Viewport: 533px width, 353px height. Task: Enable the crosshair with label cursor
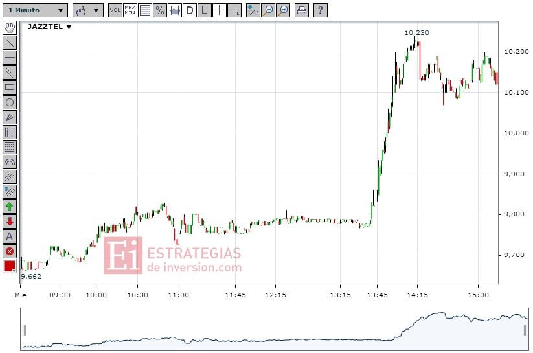coord(234,10)
